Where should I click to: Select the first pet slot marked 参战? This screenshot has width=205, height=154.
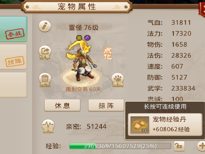click(x=14, y=29)
